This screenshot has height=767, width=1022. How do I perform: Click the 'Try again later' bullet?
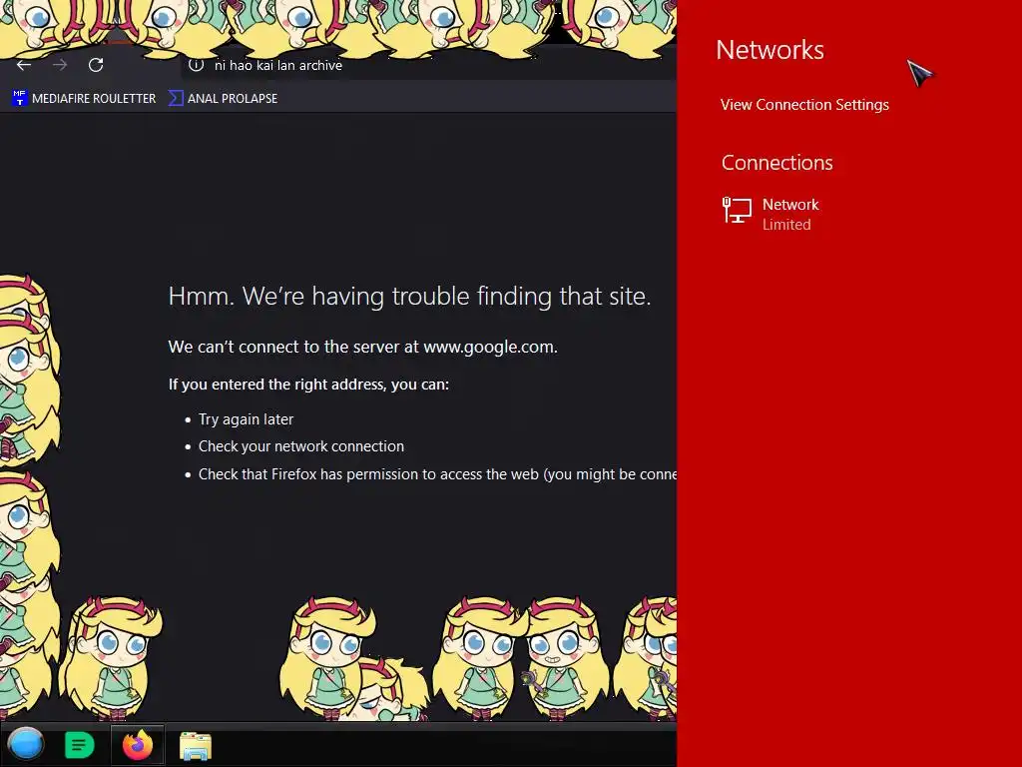coord(246,419)
